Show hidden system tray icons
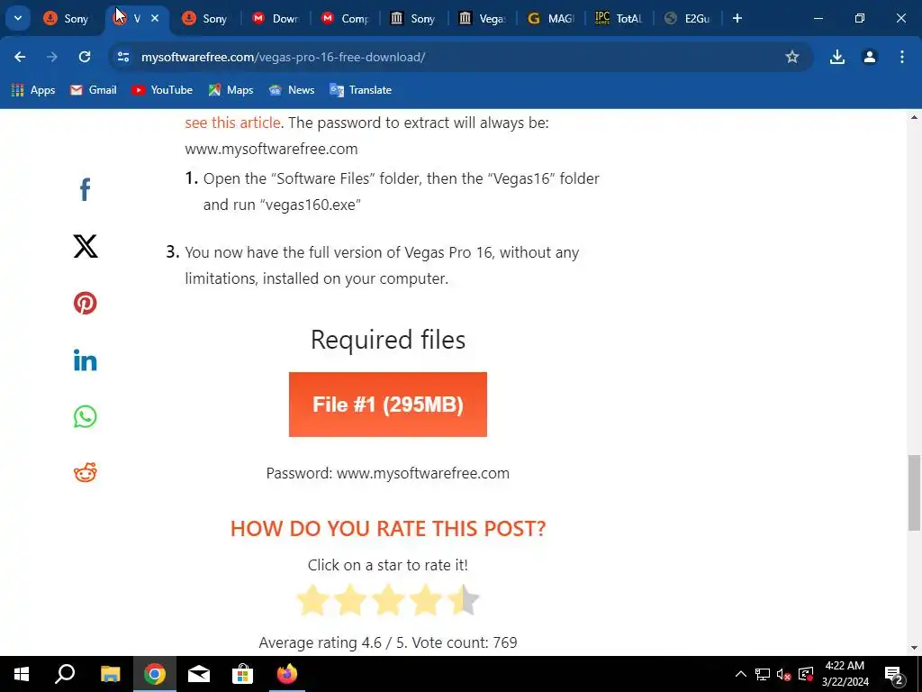The image size is (922, 692). click(x=741, y=674)
